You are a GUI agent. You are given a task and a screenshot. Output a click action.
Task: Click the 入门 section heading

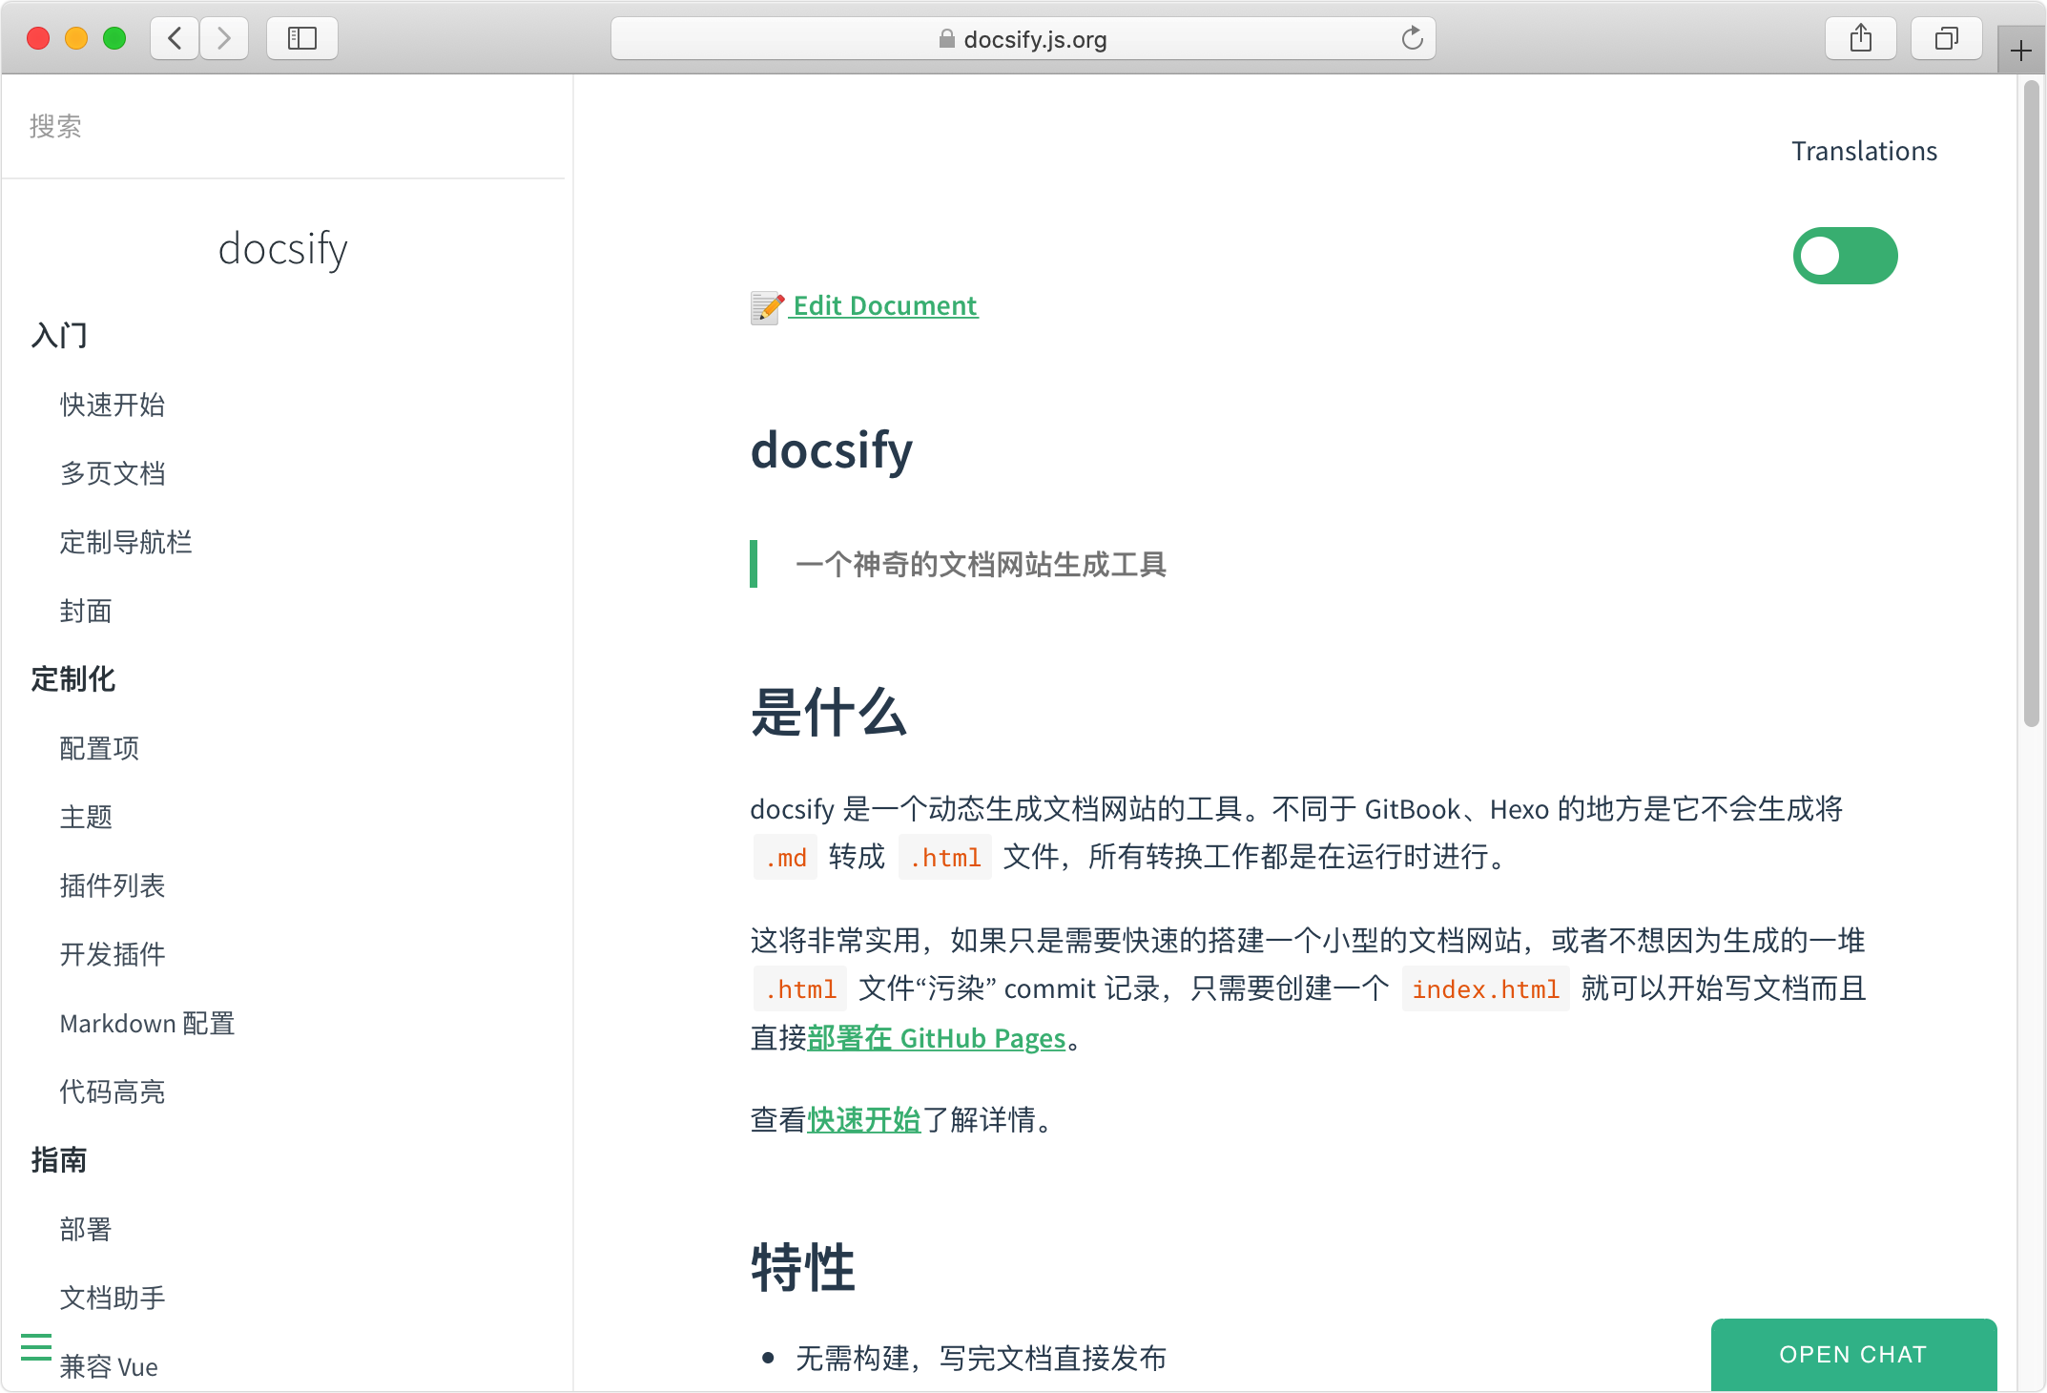point(59,336)
